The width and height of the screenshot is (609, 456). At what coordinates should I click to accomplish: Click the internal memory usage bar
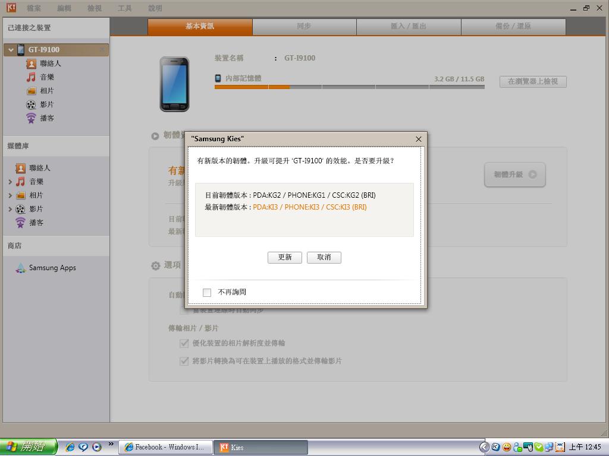350,87
